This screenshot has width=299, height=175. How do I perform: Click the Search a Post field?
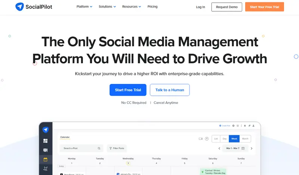pyautogui.click(x=81, y=148)
